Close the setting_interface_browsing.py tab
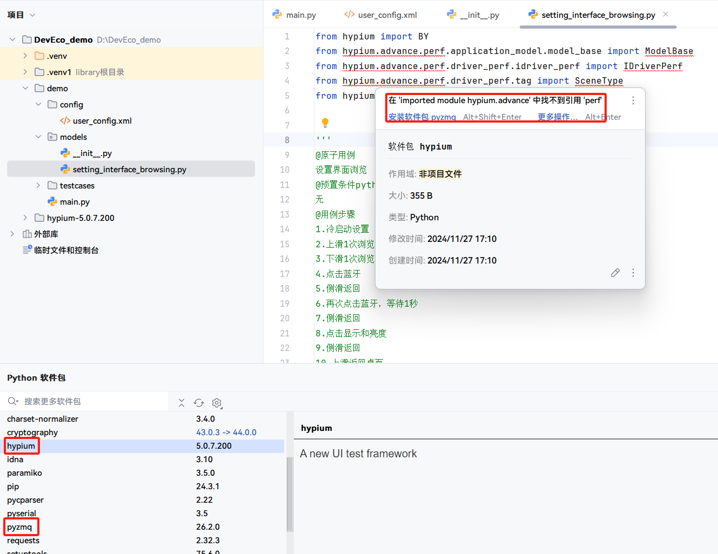 666,15
